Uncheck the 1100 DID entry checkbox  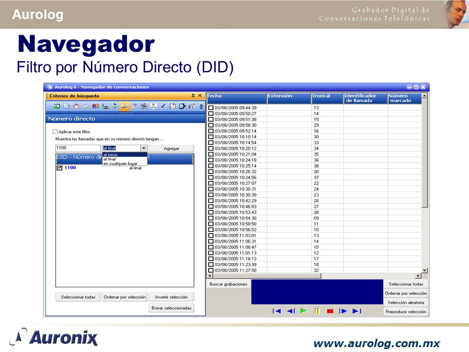pyautogui.click(x=60, y=168)
